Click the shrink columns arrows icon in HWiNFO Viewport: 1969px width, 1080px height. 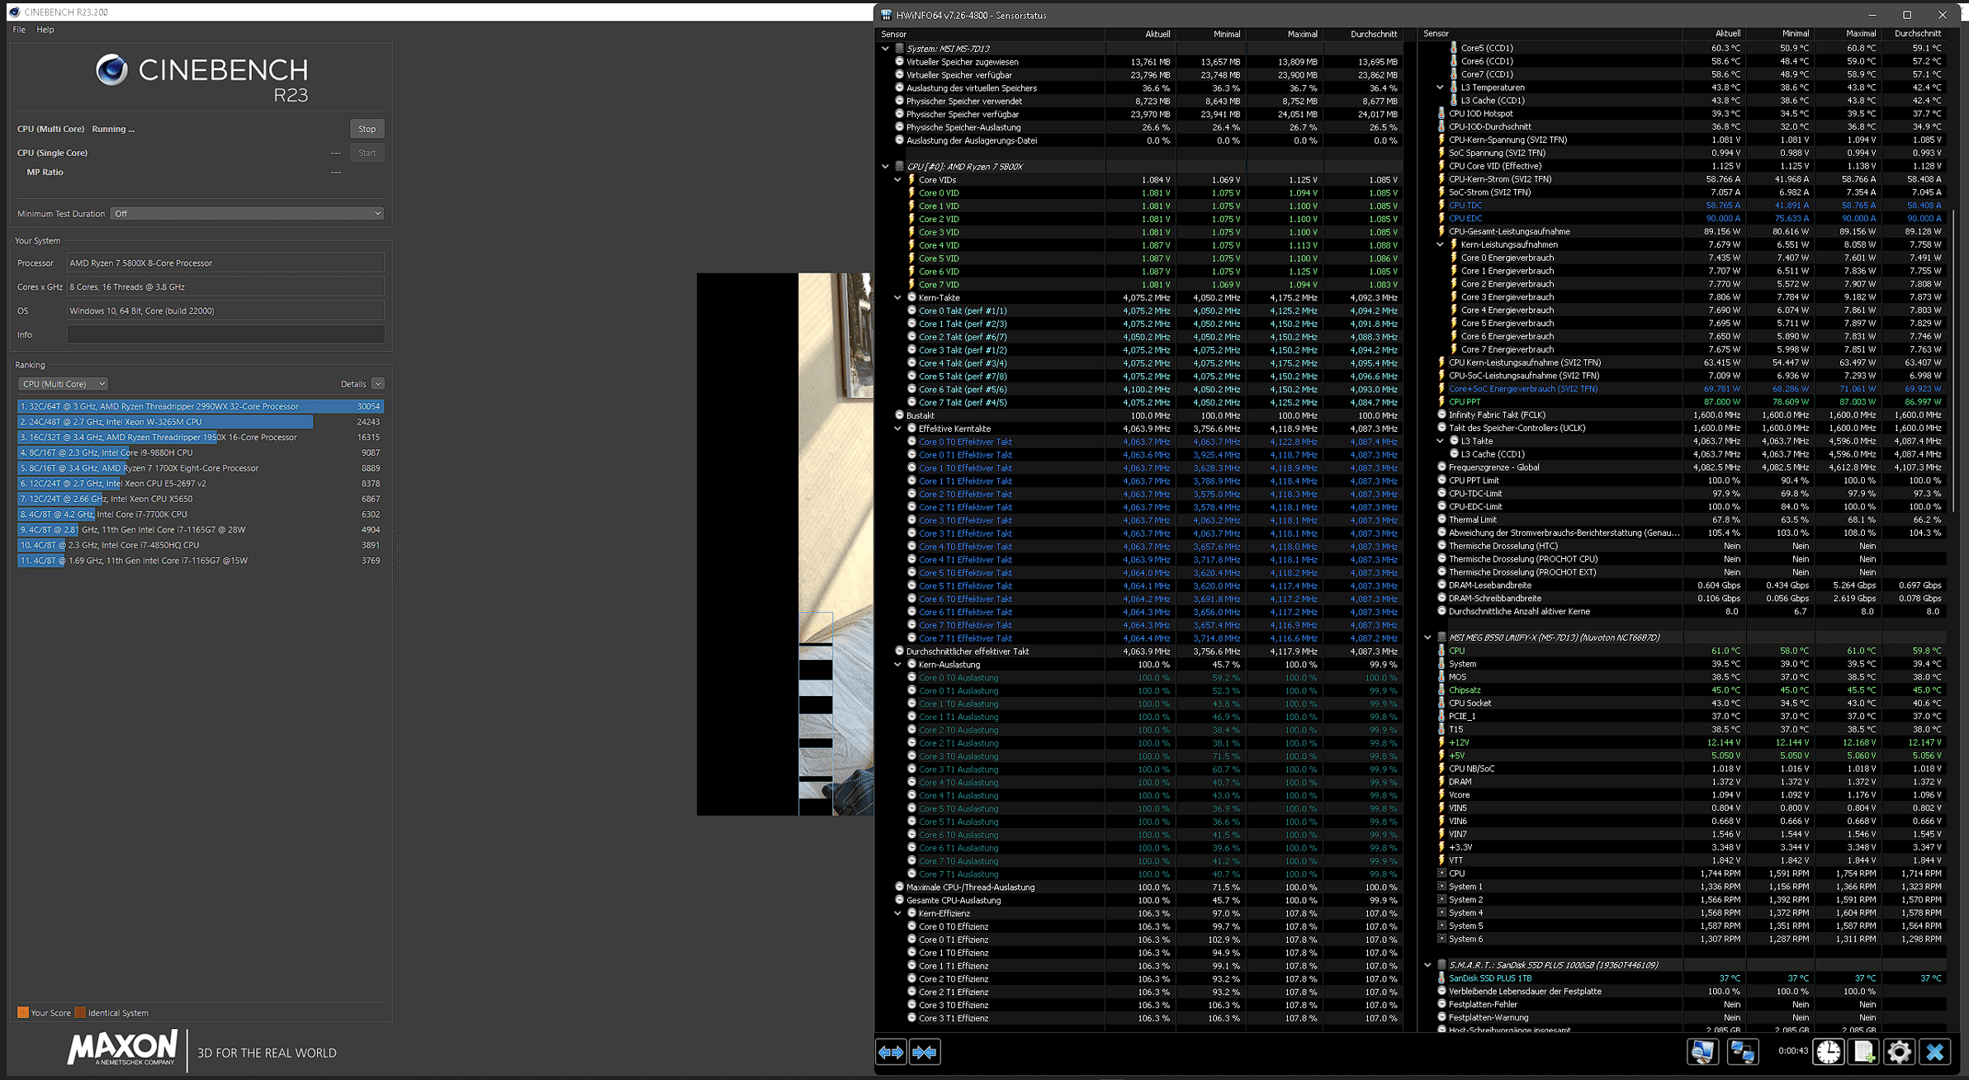(x=925, y=1052)
